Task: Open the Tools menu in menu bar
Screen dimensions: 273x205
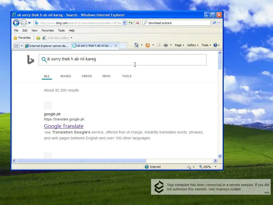Action: [61, 30]
